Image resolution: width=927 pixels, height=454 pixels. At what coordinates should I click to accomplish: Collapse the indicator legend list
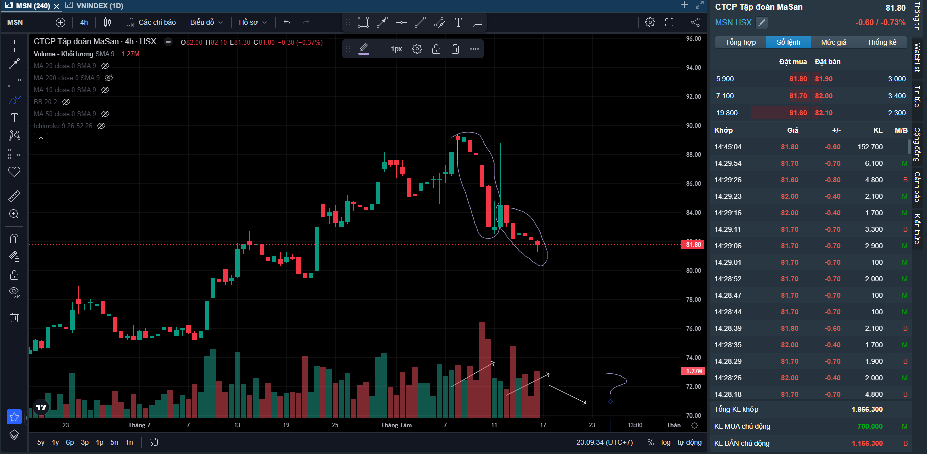pyautogui.click(x=41, y=138)
